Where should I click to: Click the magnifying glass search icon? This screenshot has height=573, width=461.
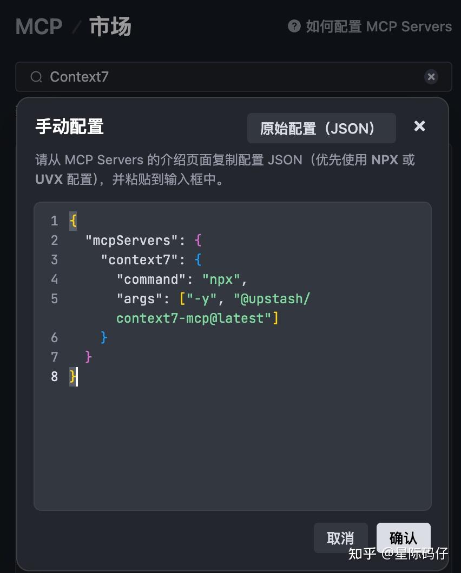point(36,77)
